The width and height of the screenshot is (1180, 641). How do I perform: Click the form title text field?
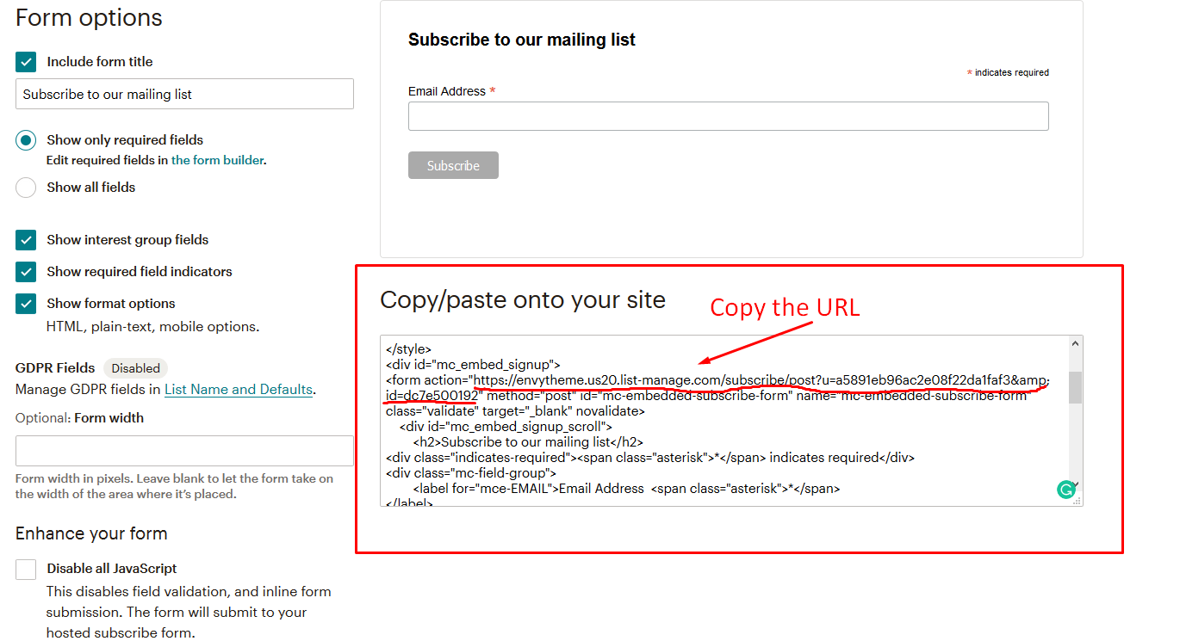coord(184,95)
